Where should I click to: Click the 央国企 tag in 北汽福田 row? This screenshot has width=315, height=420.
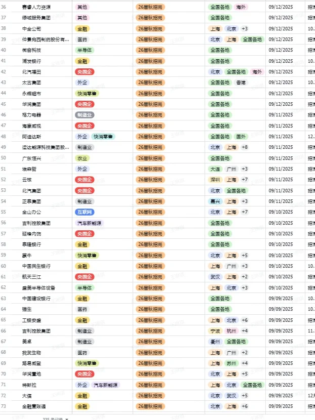(x=85, y=72)
